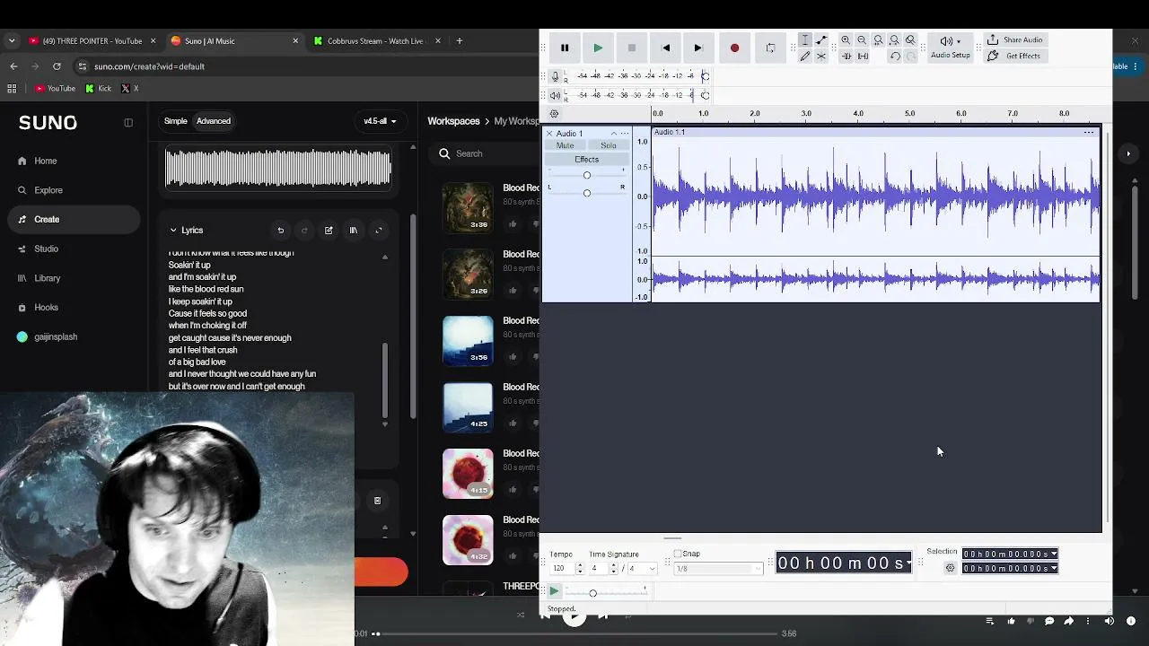Switch to the THREE POINTER YouTube tab
The width and height of the screenshot is (1149, 646).
pyautogui.click(x=92, y=40)
